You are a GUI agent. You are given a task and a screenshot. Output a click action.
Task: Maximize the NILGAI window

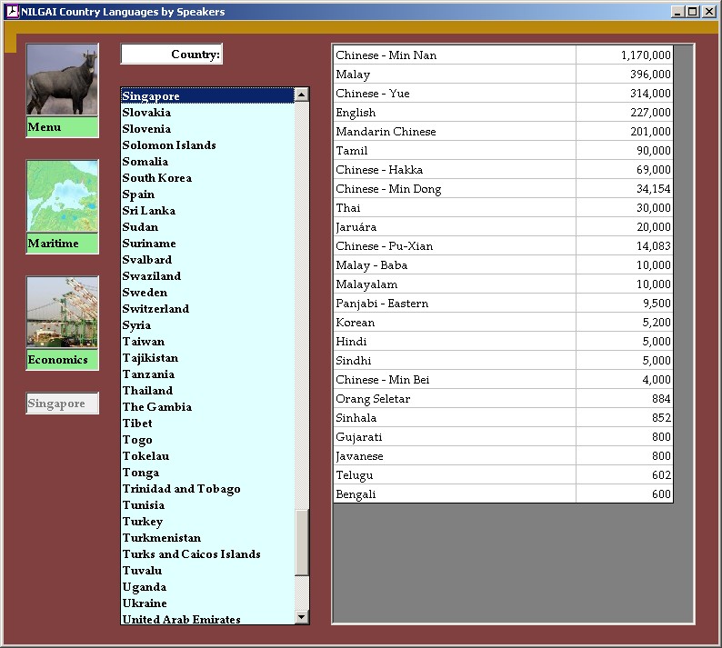693,12
